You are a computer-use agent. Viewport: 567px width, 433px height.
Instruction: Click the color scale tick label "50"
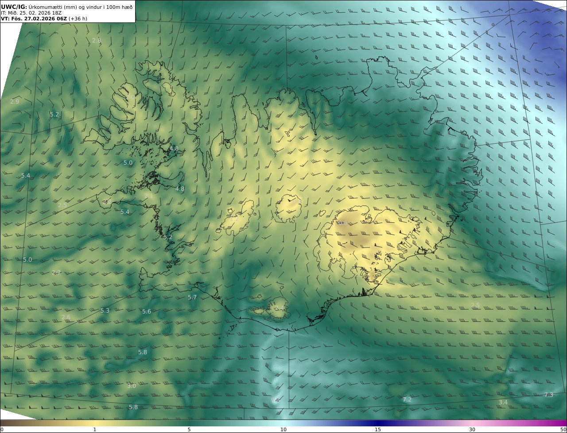(563, 429)
